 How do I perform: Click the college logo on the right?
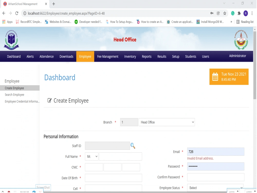pos(241,40)
